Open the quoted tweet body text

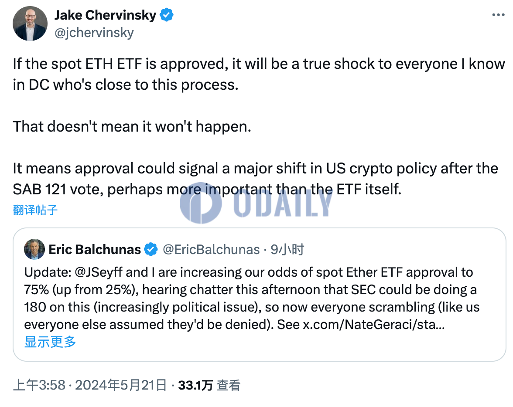click(x=252, y=298)
